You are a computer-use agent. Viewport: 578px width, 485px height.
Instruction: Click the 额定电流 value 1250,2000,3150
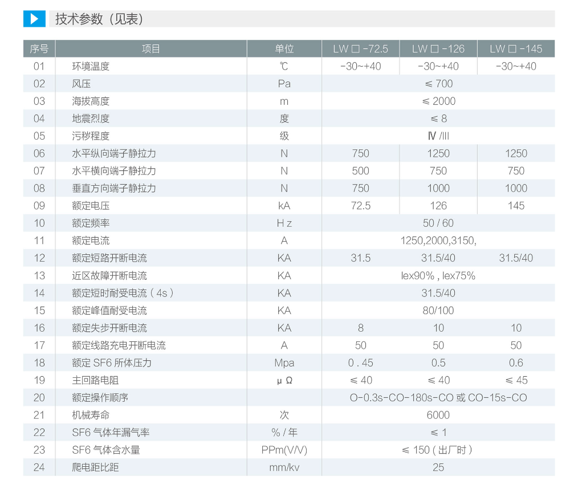(438, 241)
